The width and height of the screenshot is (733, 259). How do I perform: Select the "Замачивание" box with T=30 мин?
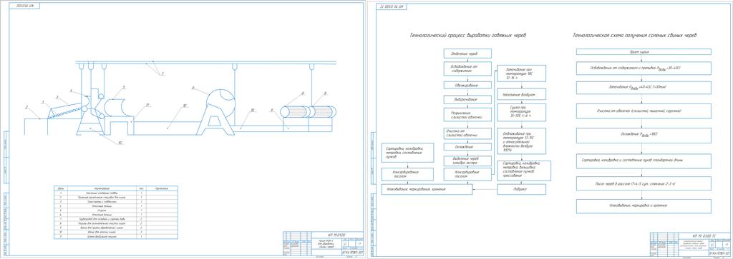(644, 87)
